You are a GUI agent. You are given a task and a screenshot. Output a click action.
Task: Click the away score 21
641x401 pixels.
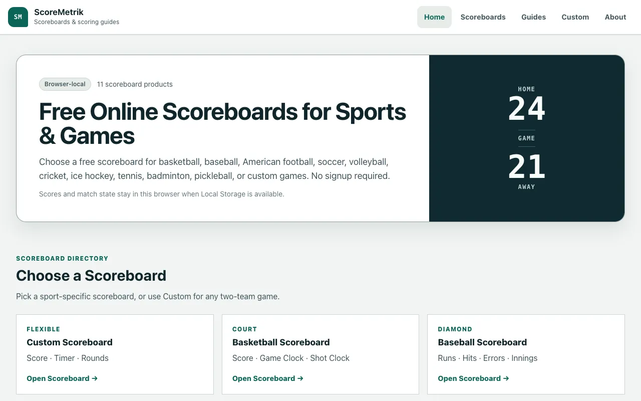click(x=526, y=167)
